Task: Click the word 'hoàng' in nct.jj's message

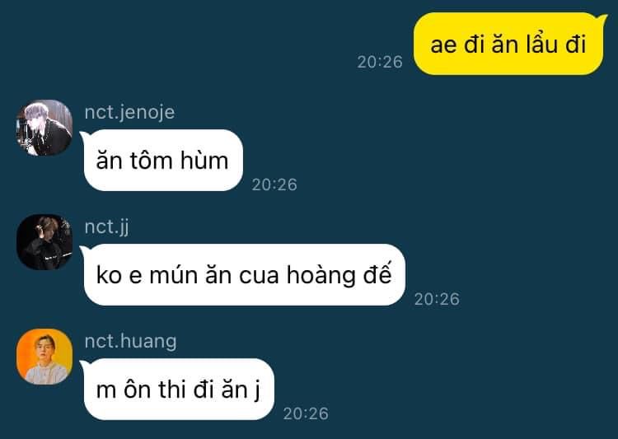Action: (321, 275)
